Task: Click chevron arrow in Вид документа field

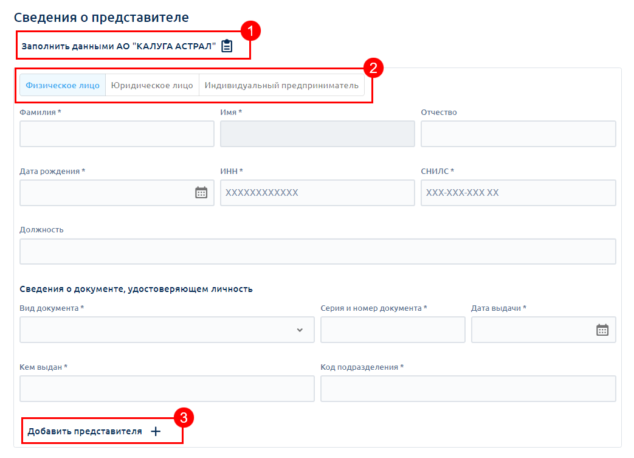Action: pos(300,330)
